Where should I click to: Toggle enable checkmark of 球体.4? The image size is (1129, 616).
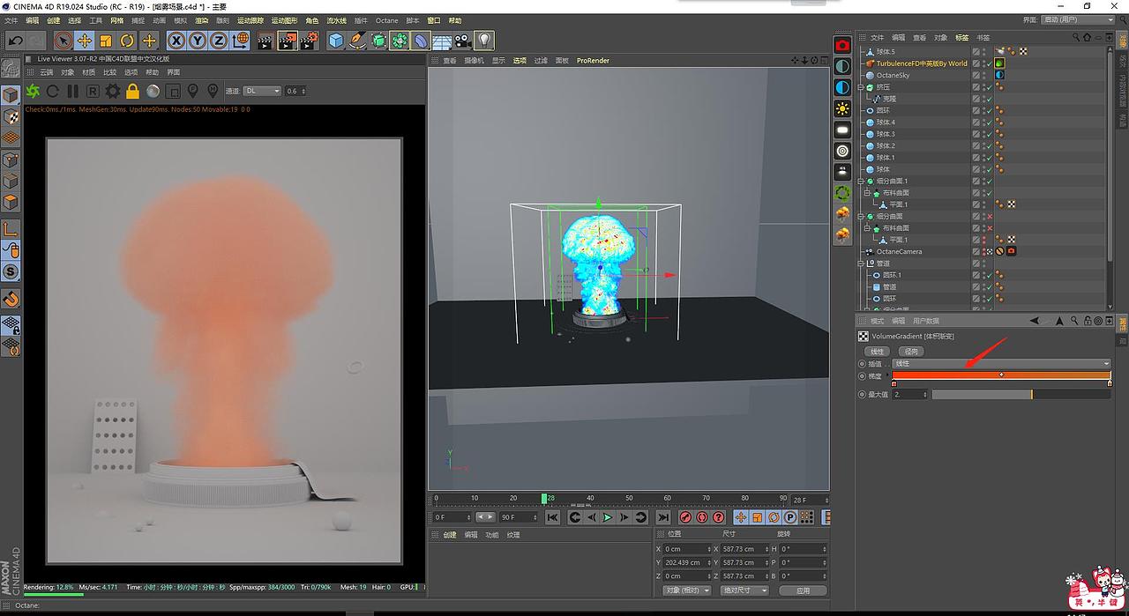pyautogui.click(x=990, y=122)
